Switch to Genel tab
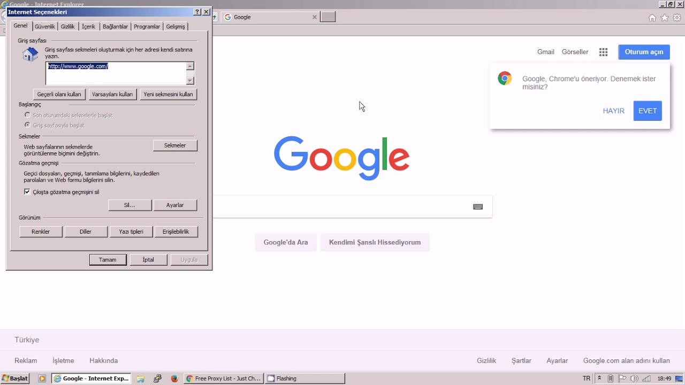The height and width of the screenshot is (385, 685). pos(20,26)
